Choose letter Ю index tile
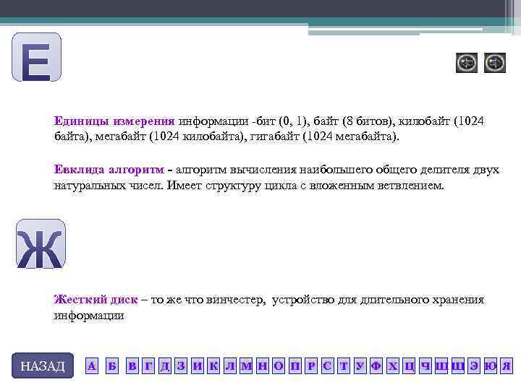The height and width of the screenshot is (390, 521). pyautogui.click(x=490, y=365)
